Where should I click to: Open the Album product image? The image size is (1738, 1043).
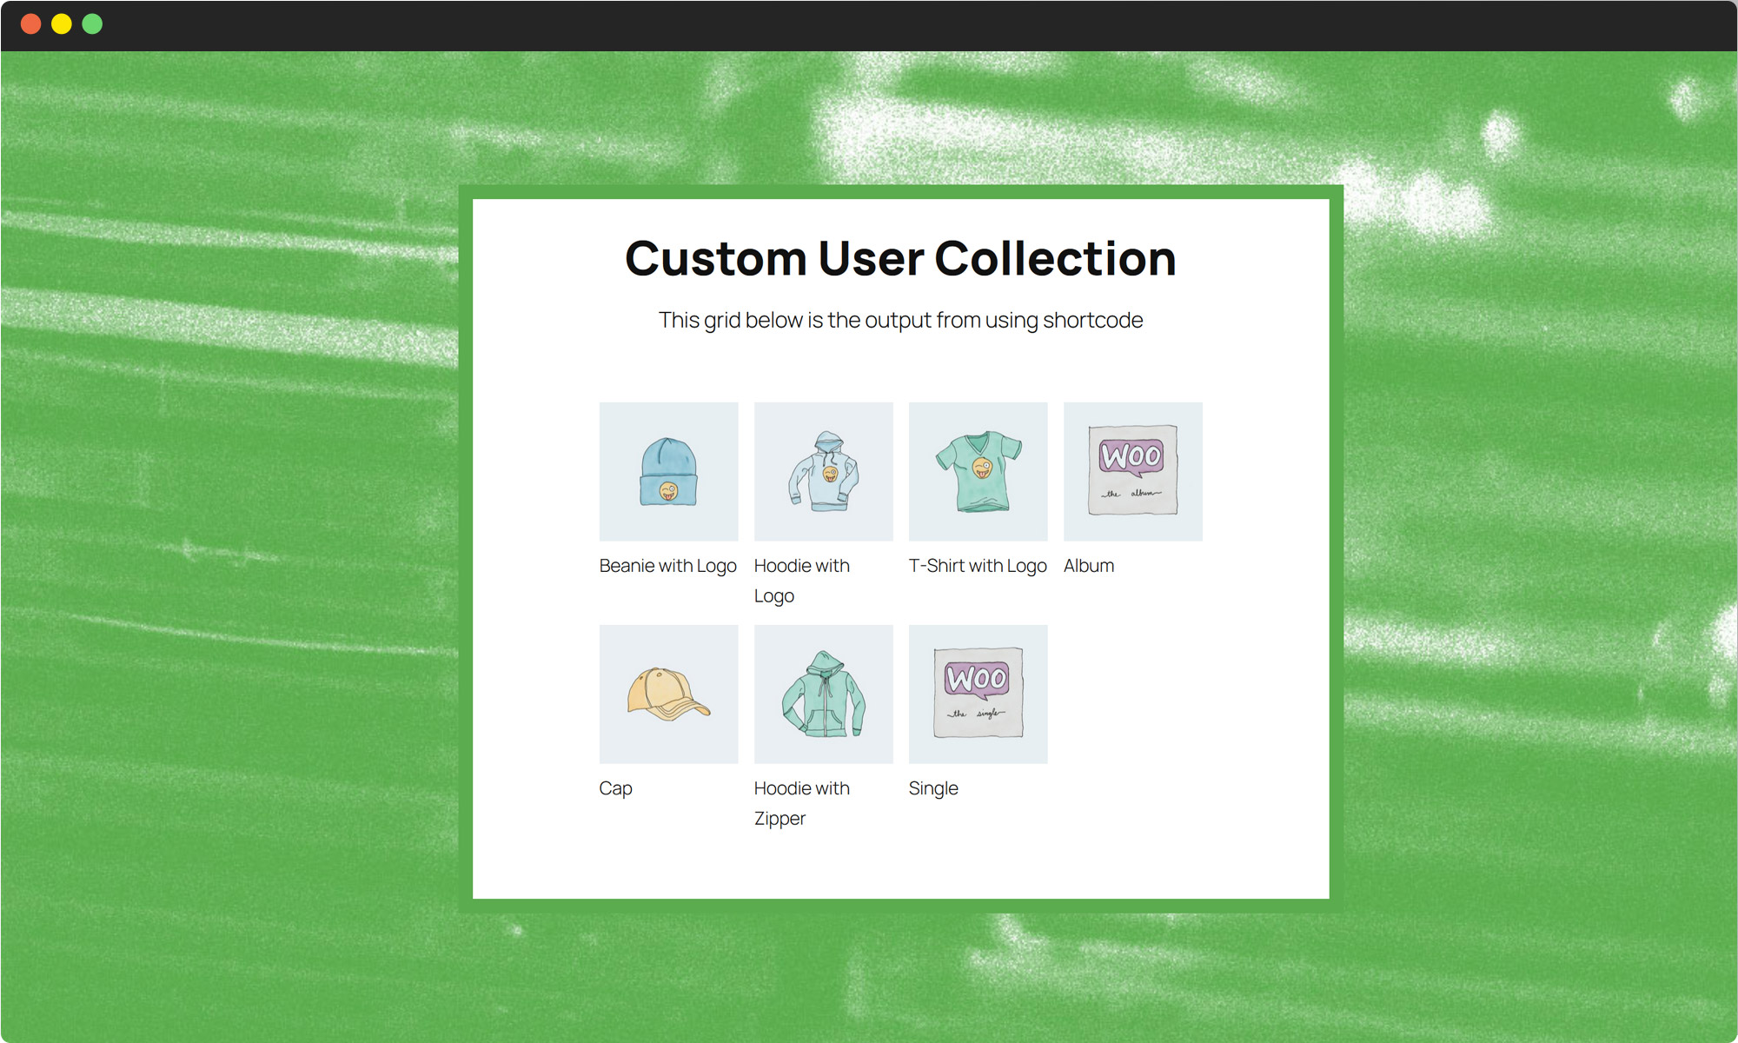[x=1132, y=471]
